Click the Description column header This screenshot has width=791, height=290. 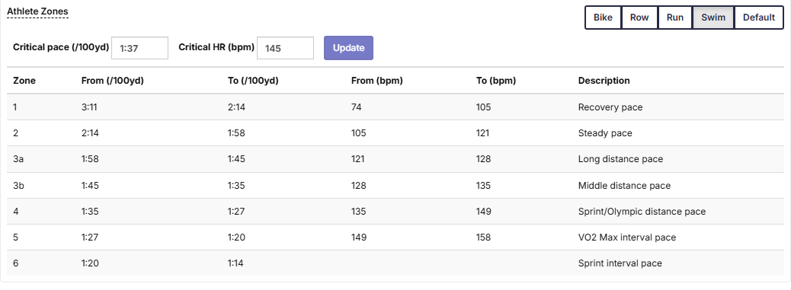point(604,81)
